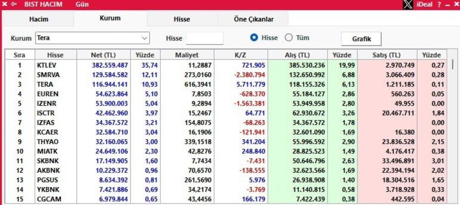This screenshot has width=460, height=205.
Task: Click the help question mark icon
Action: point(439,4)
